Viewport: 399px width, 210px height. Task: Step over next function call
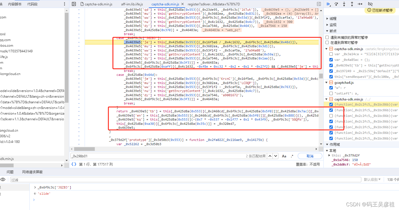click(336, 4)
